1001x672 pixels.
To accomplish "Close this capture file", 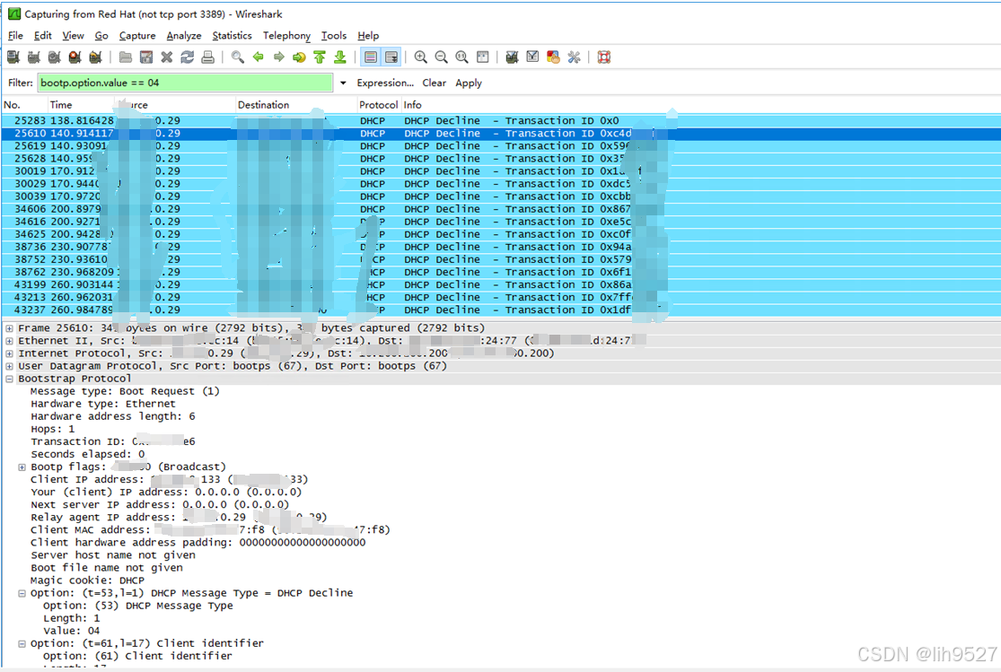I will 167,57.
